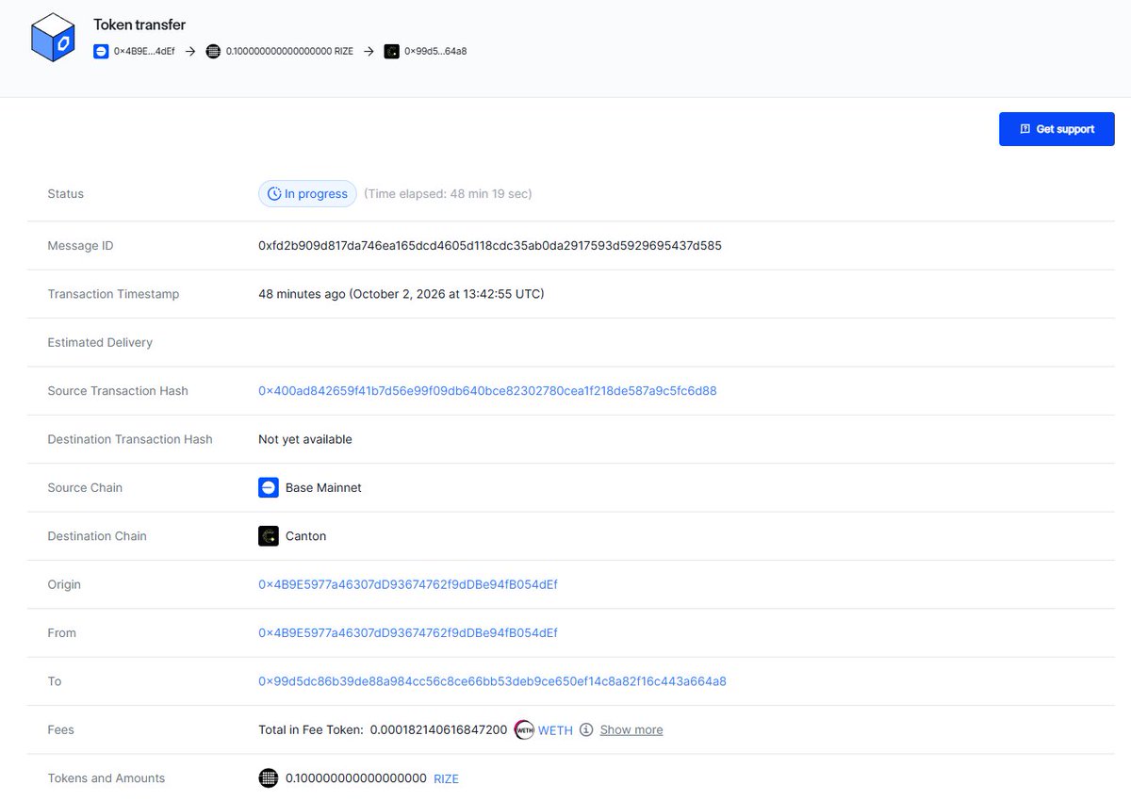Click the header address 0x99d5...64a8

pyautogui.click(x=435, y=52)
